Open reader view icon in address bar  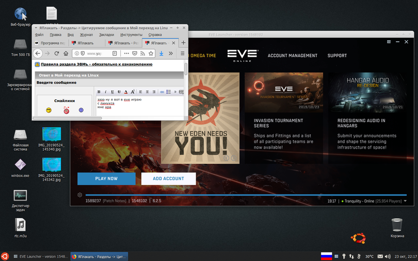[x=115, y=53]
